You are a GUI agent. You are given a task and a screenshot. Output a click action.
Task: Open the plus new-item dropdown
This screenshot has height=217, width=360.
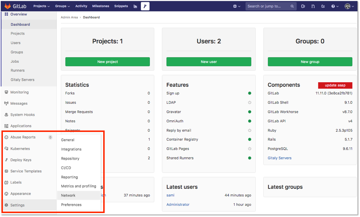point(237,6)
